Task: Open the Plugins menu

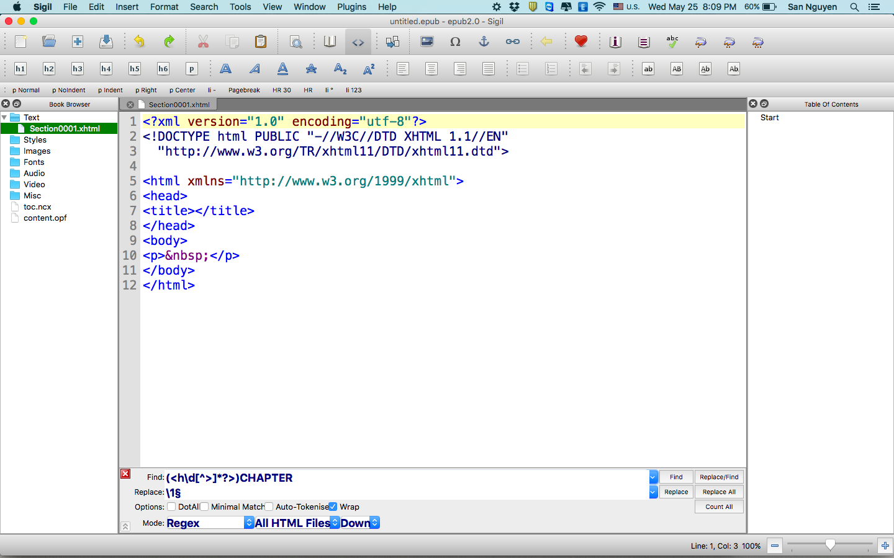Action: 351,7
